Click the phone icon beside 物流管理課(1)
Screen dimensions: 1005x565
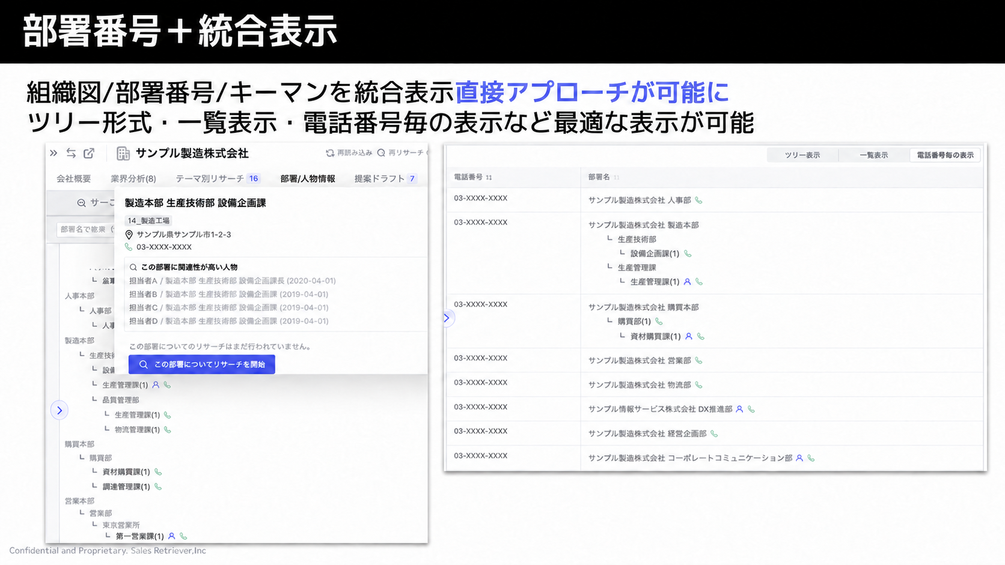point(168,429)
